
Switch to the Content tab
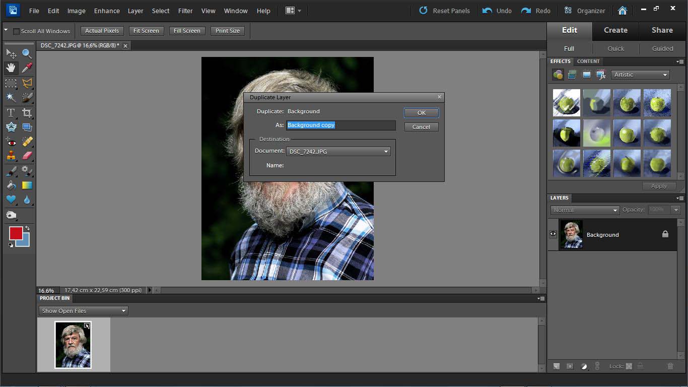click(x=588, y=61)
